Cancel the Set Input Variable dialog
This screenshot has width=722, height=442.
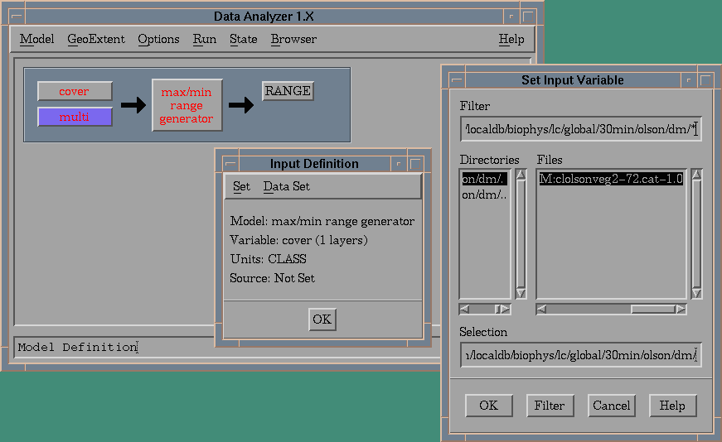click(611, 406)
